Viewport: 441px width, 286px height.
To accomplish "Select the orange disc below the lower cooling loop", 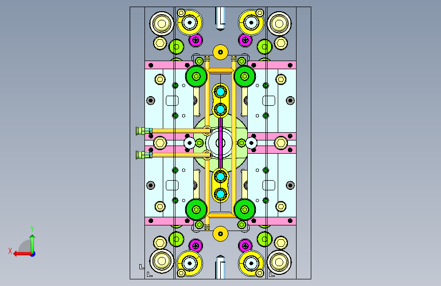I will (x=221, y=234).
